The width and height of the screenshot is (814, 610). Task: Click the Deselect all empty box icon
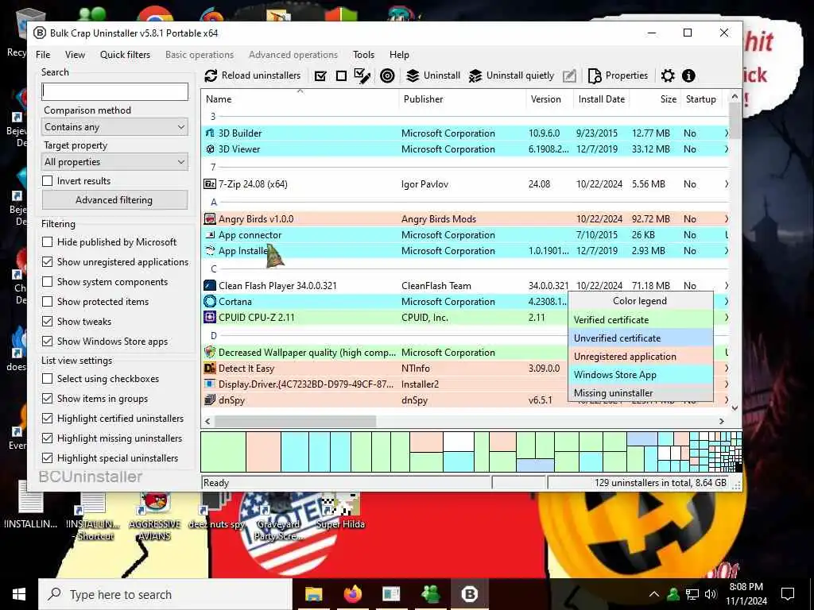click(341, 75)
